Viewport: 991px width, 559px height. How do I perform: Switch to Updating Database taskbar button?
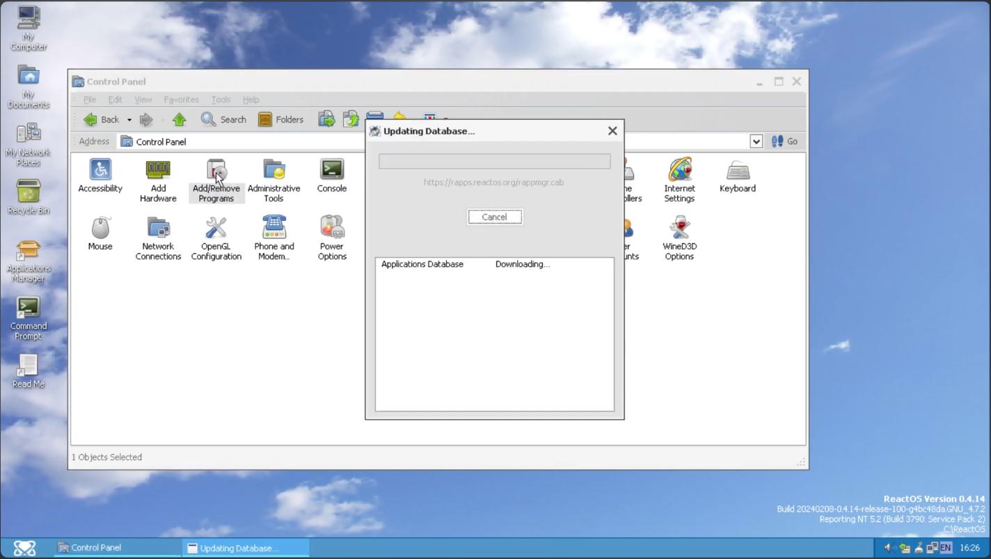pyautogui.click(x=246, y=548)
